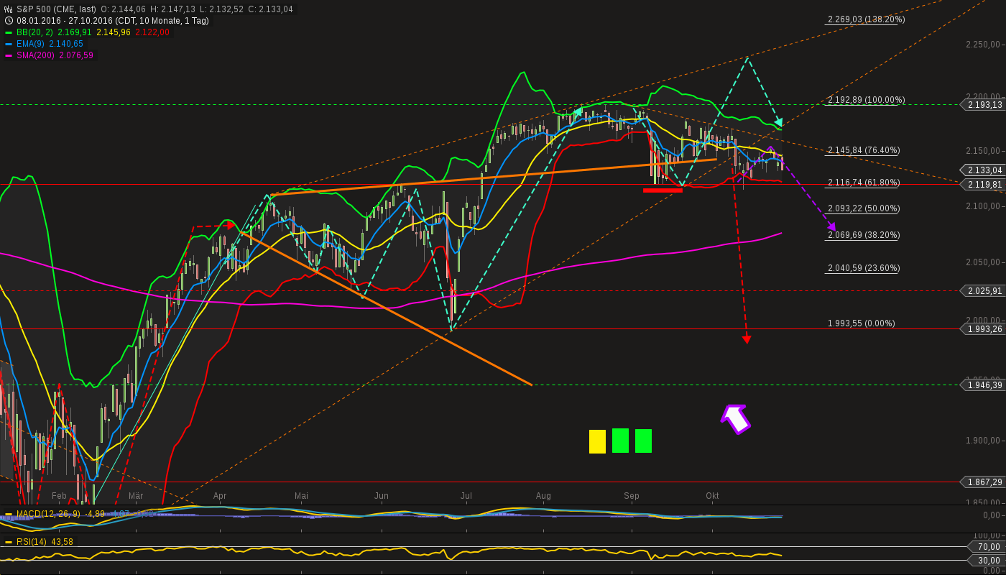Click the chart-type icon beside S&P 500

[x=9, y=9]
